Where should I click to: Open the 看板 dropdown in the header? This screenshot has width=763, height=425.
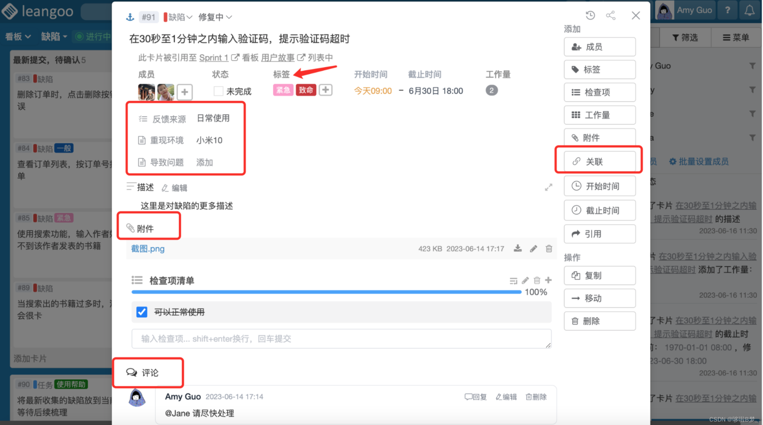[18, 36]
